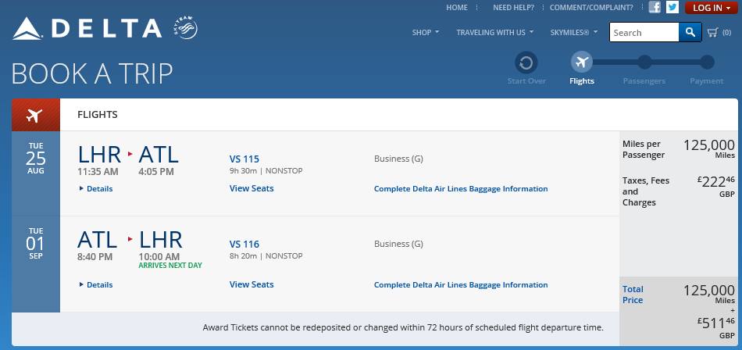Open Delta's Facebook page icon

(x=655, y=8)
